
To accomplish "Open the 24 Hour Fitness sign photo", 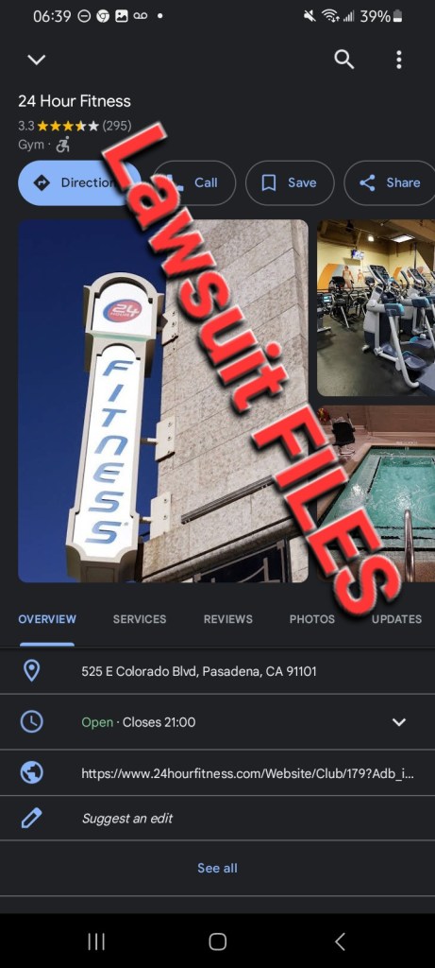I will [163, 401].
